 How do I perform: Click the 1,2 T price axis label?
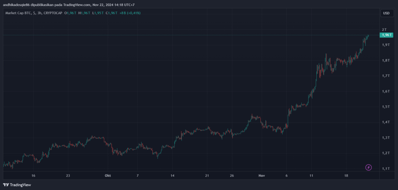click(x=386, y=153)
